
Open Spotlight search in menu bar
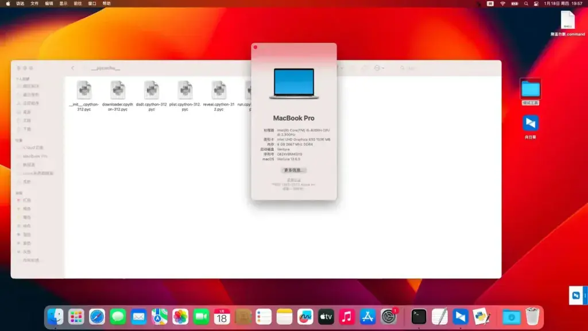coord(526,3)
